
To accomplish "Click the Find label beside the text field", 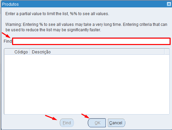I will (x=8, y=41).
